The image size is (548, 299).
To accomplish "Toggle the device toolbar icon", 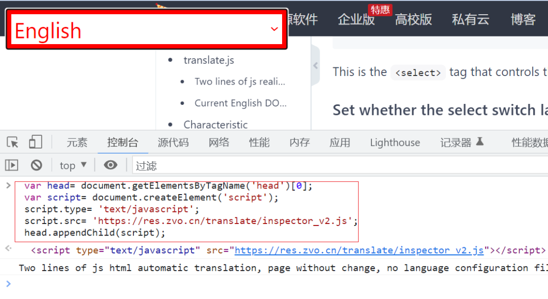I will point(36,142).
